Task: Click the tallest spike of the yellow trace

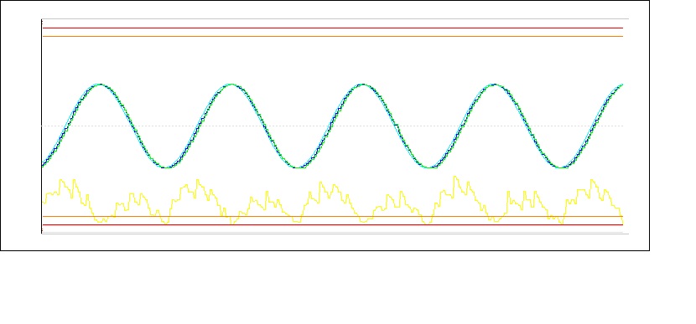Action: click(455, 177)
